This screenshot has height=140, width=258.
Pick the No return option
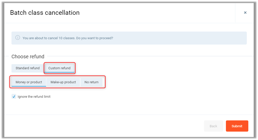coord(91,82)
